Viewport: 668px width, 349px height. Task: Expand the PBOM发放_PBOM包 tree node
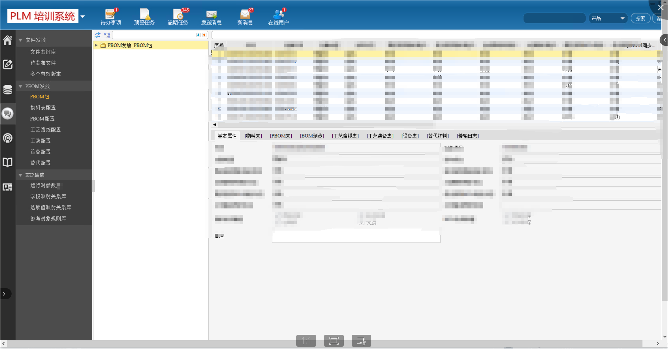96,45
